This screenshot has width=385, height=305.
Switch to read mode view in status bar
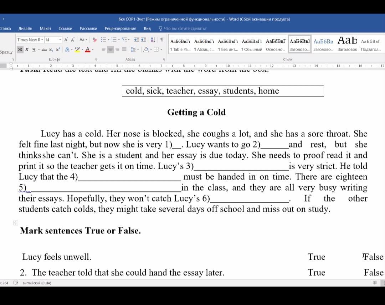[x=375, y=283]
